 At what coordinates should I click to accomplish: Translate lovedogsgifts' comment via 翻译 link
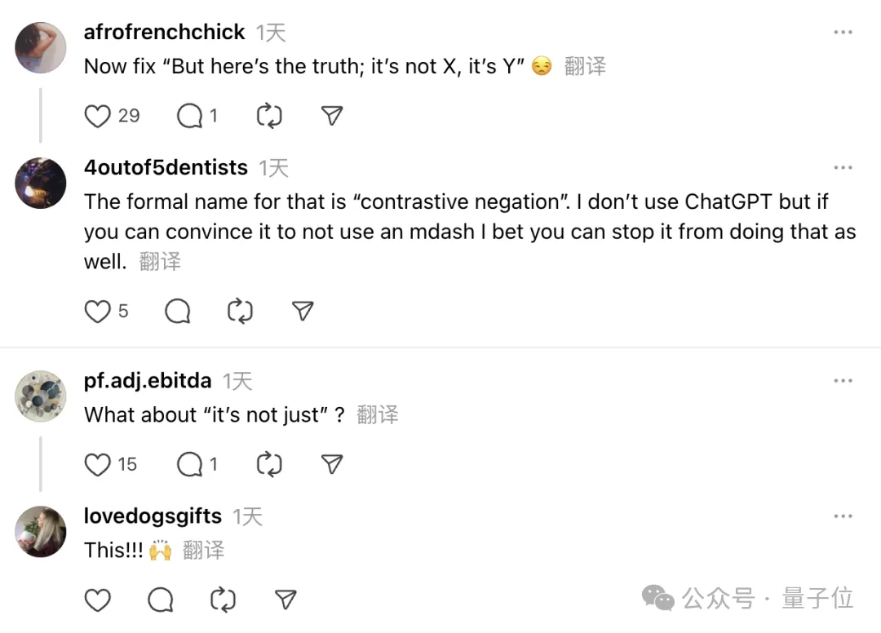pyautogui.click(x=203, y=550)
